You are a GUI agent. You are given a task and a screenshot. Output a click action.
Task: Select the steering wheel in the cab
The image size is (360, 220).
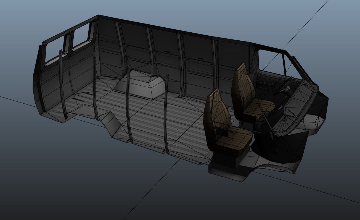pyautogui.click(x=283, y=87)
